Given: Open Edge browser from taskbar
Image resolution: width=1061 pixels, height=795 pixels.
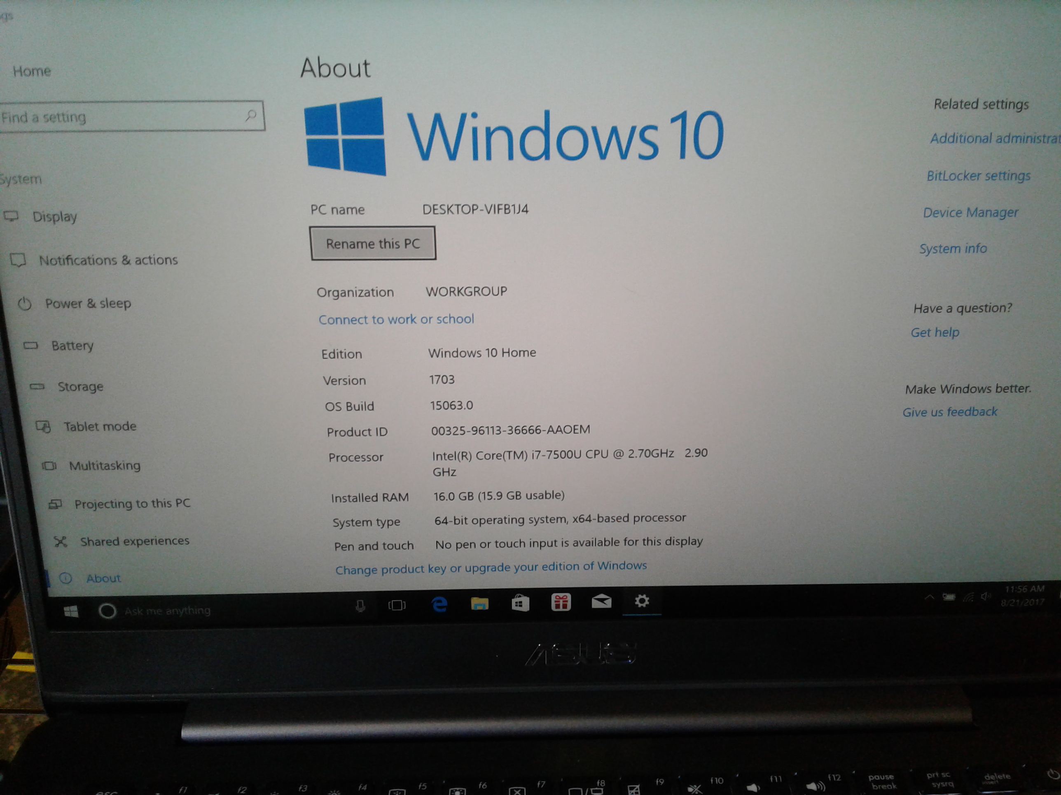Looking at the screenshot, I should 439,604.
